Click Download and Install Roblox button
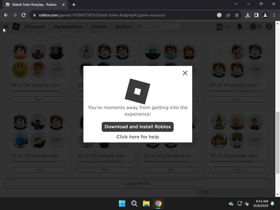 (x=138, y=127)
